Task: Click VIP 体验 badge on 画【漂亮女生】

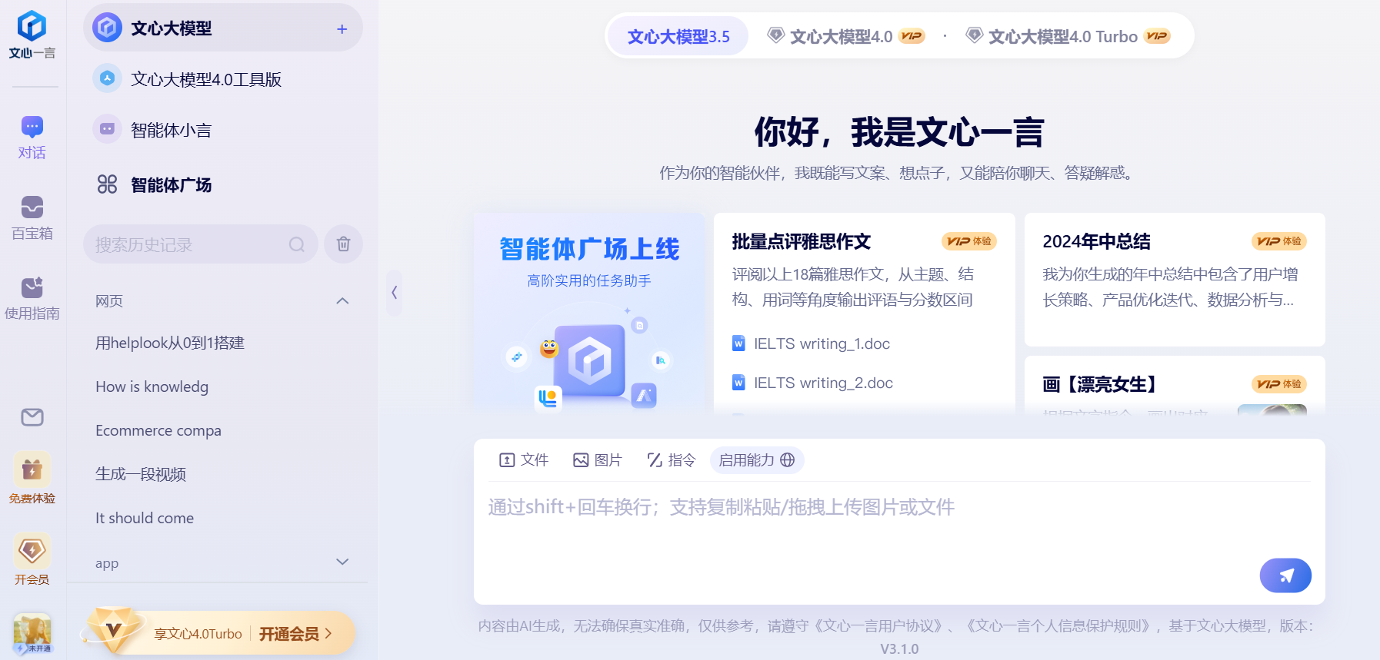Action: pyautogui.click(x=1278, y=384)
